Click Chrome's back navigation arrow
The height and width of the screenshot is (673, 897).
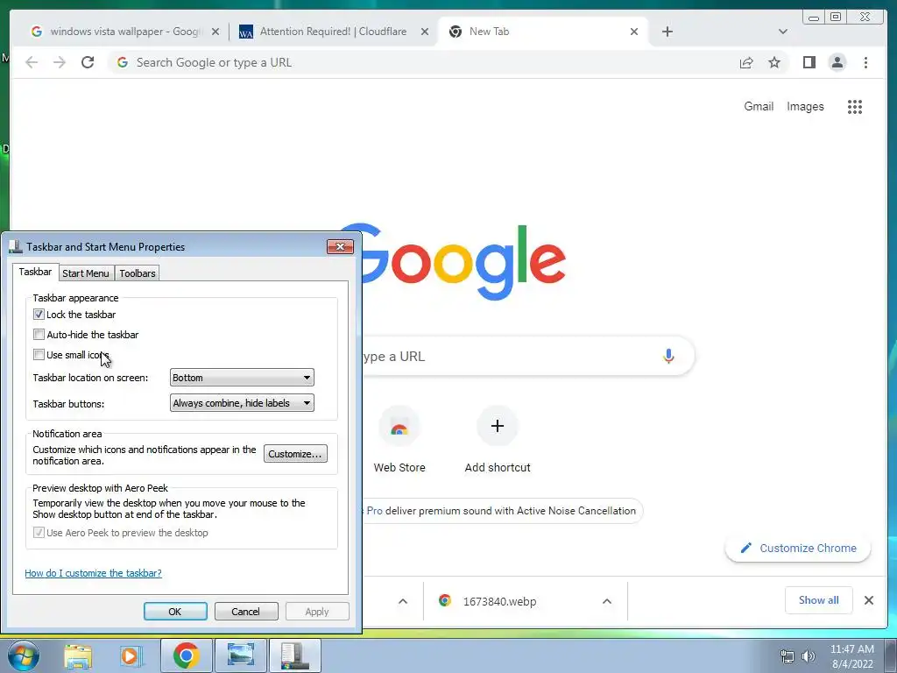click(x=32, y=62)
